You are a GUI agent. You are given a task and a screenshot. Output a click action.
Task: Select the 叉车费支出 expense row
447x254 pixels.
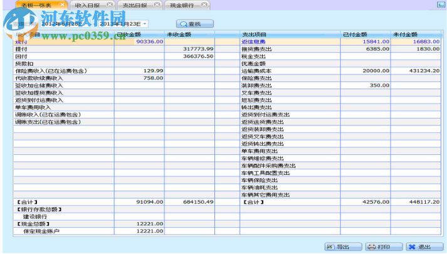tap(290, 93)
